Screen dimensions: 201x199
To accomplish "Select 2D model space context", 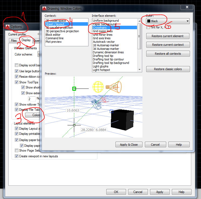I will coord(67,21).
